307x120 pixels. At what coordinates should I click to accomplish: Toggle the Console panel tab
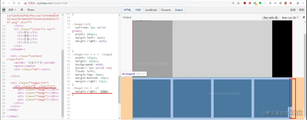coord(166,10)
